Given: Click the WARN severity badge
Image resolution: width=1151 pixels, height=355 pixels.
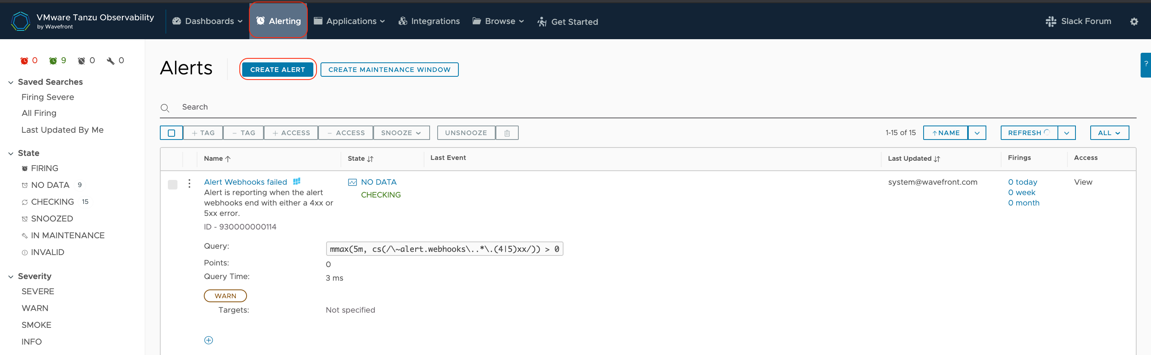Looking at the screenshot, I should 225,295.
